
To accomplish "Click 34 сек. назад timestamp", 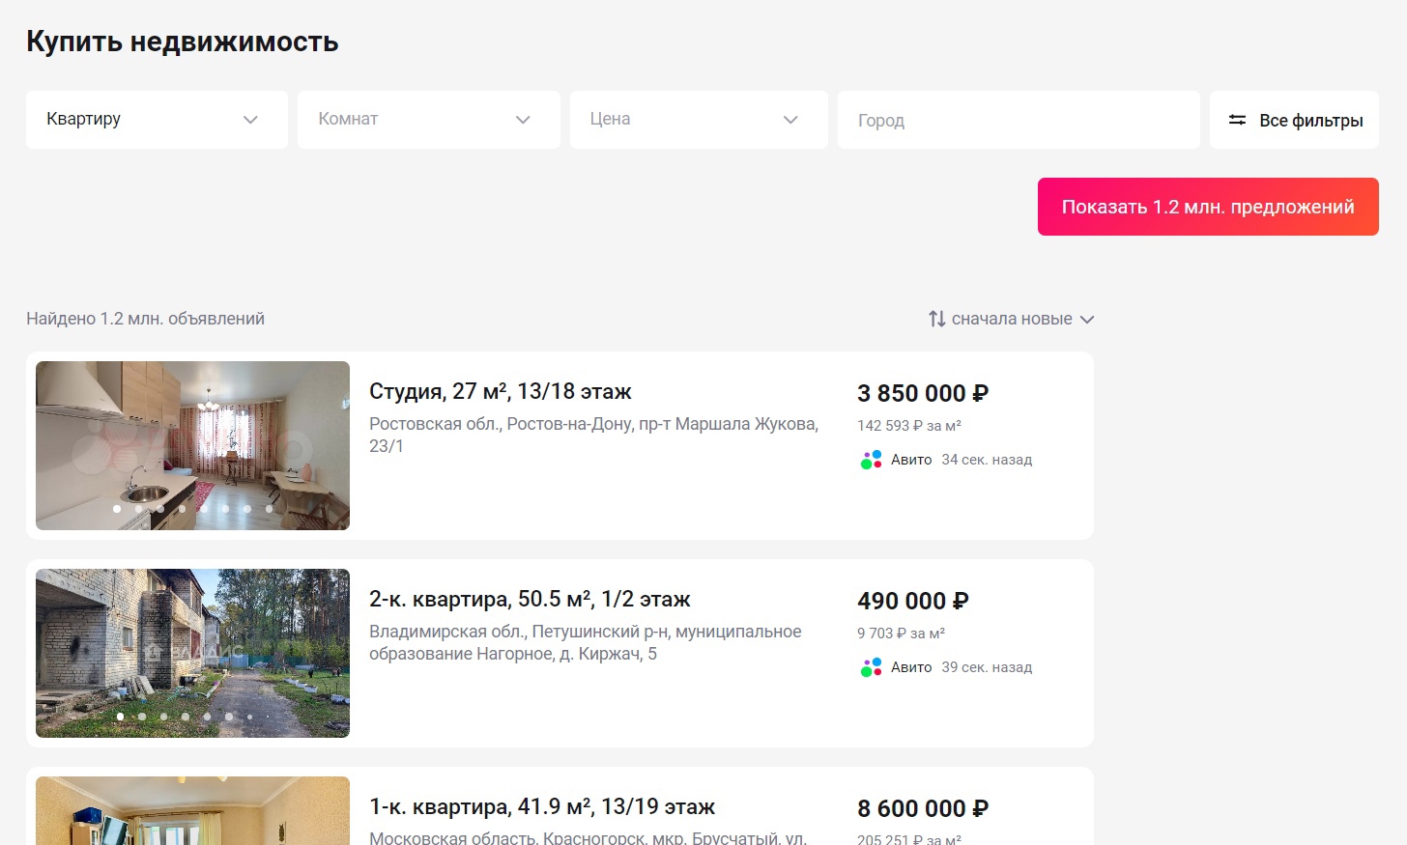I will tap(987, 460).
